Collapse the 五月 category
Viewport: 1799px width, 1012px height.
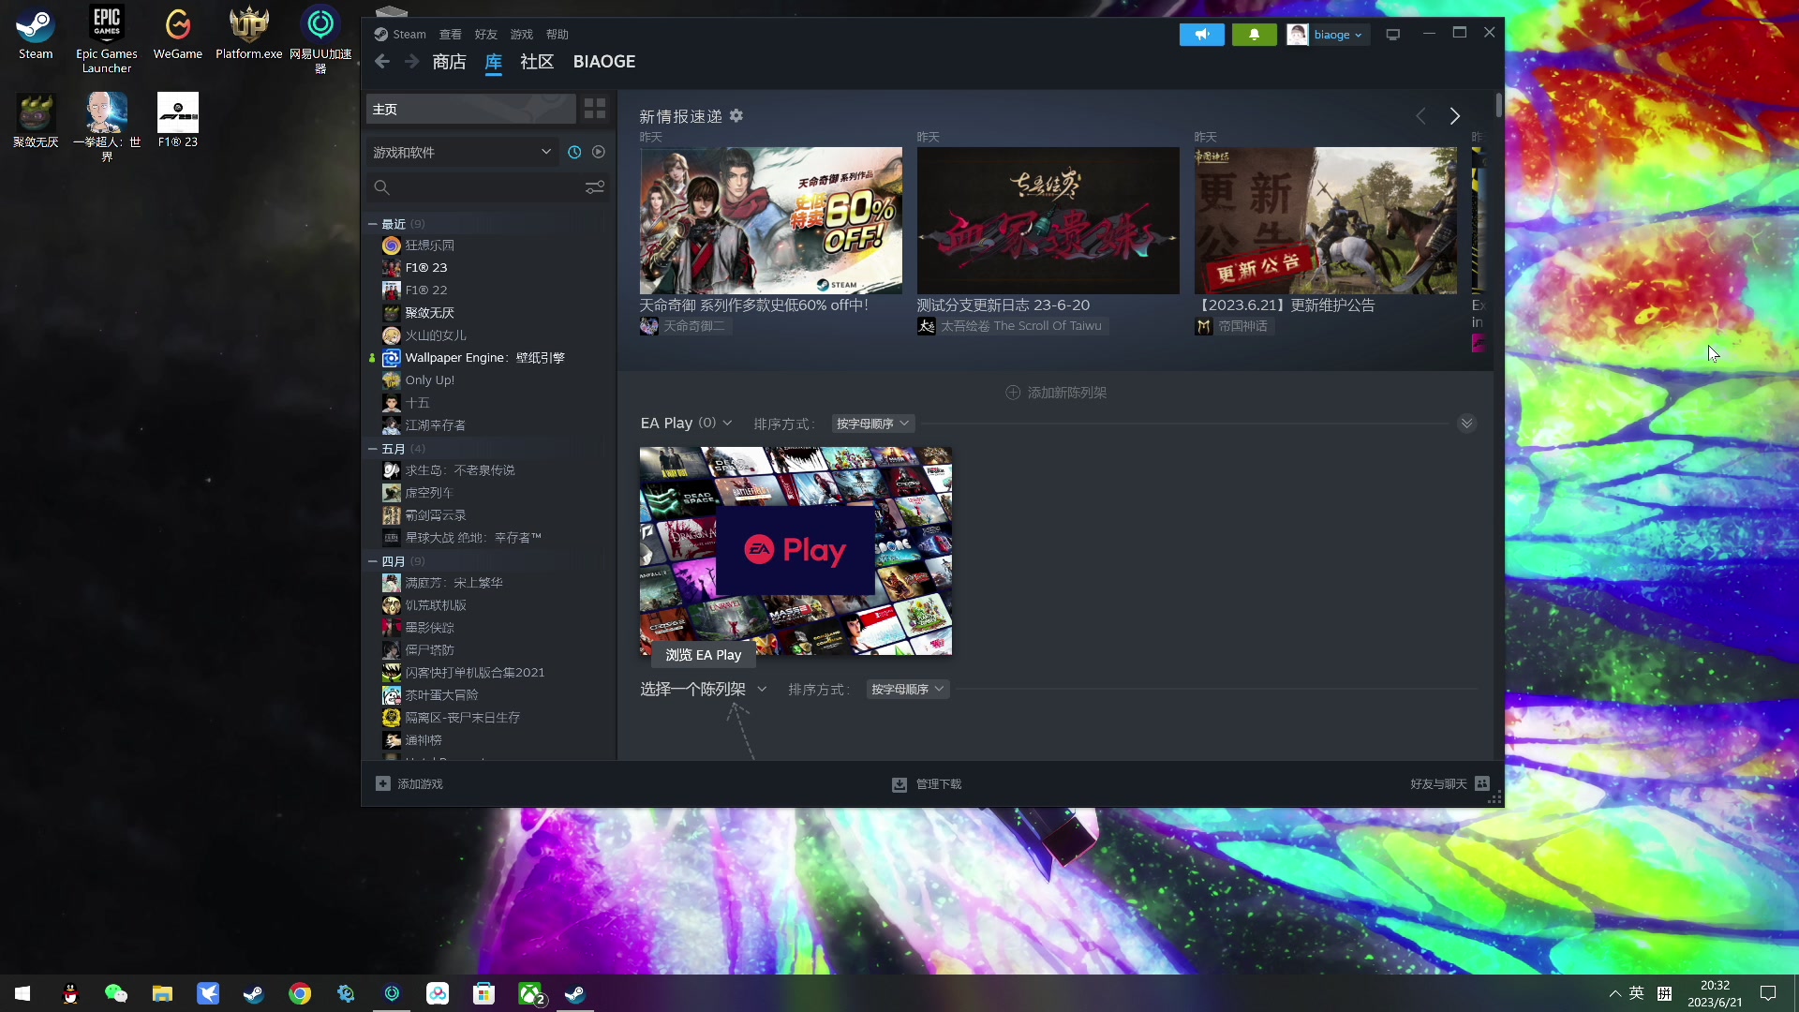pyautogui.click(x=373, y=449)
